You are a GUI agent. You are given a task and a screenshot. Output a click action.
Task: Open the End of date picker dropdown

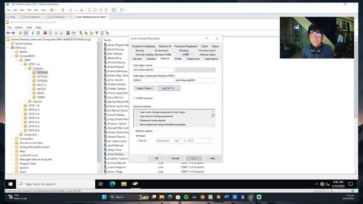(208, 141)
